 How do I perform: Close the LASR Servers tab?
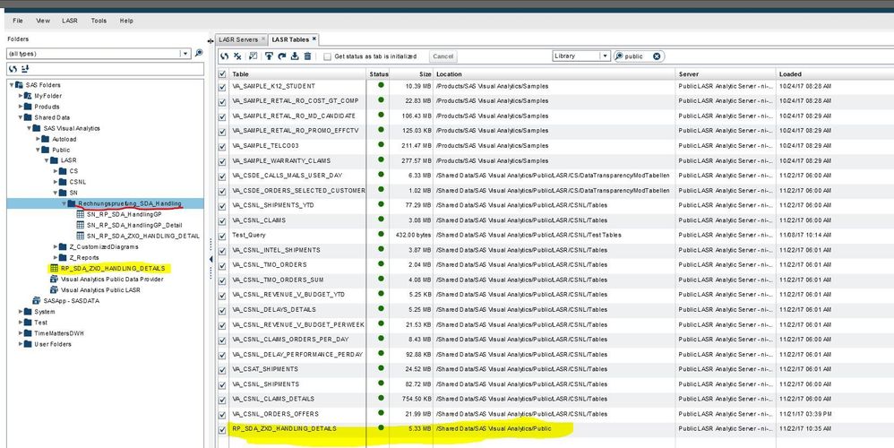click(x=263, y=40)
